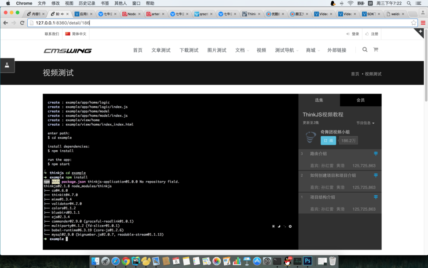Open the App Store dock icon
Screen dimensions: 428x268
[257, 261]
